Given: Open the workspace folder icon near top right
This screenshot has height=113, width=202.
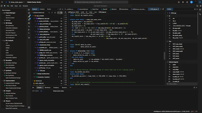Looking at the screenshot, I should [x=197, y=6].
